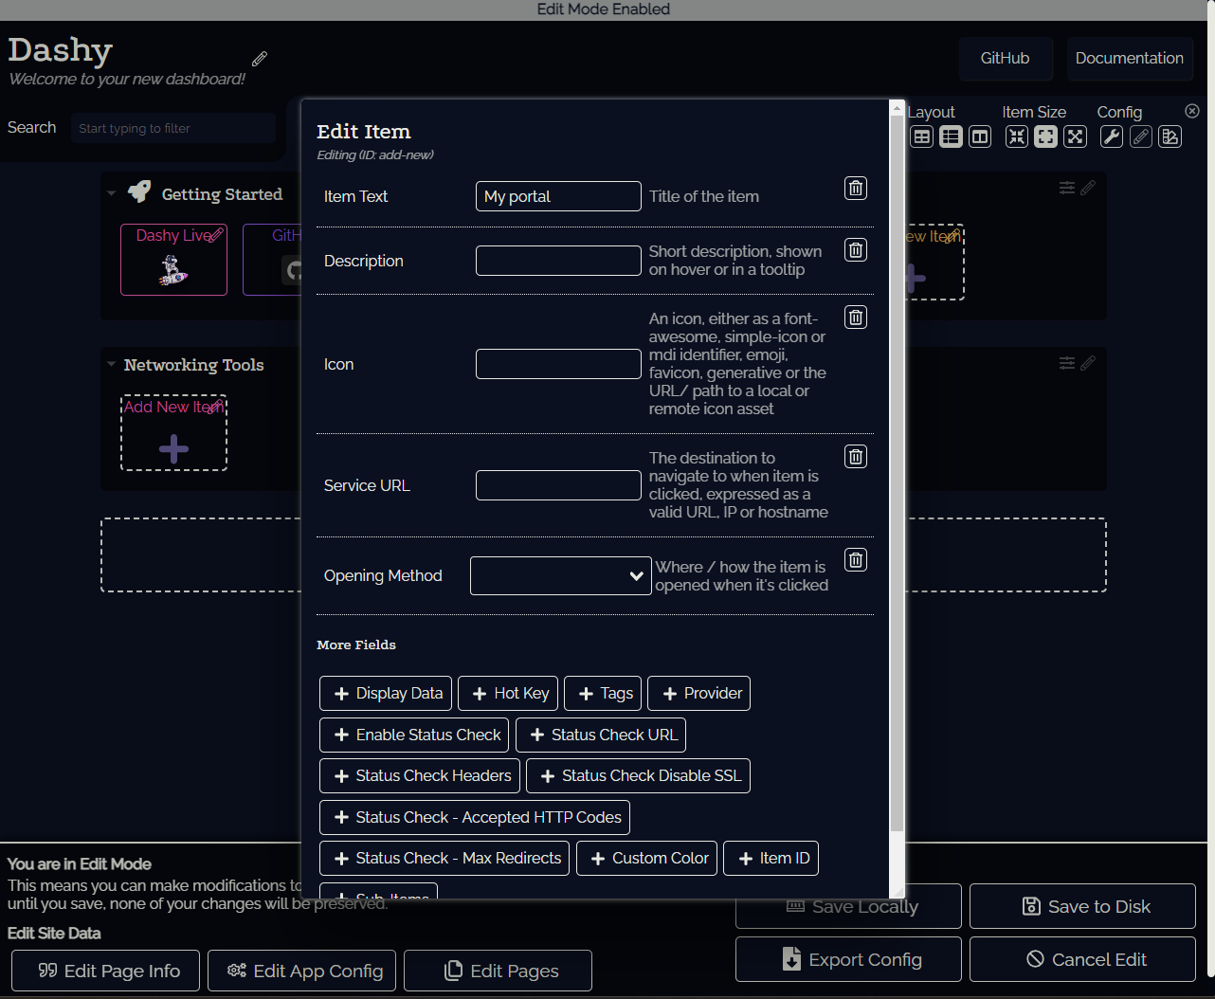The height and width of the screenshot is (999, 1215).
Task: Remove the Opening Method field via trash icon
Action: pyautogui.click(x=855, y=560)
